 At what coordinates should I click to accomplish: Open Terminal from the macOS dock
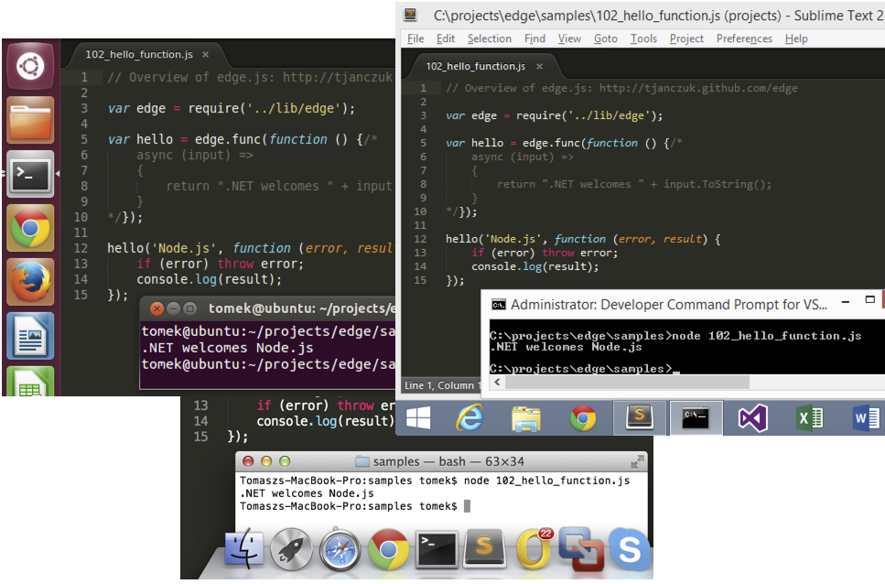[x=437, y=548]
